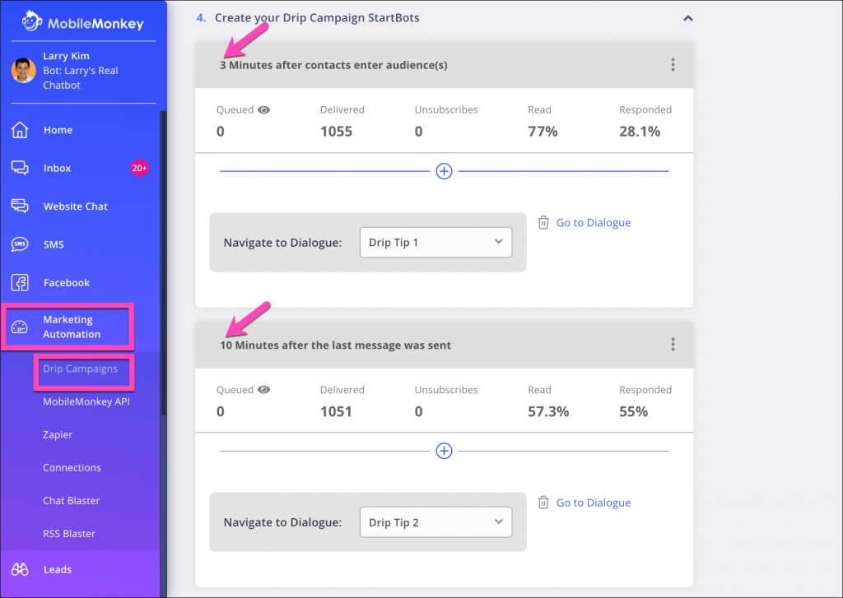This screenshot has height=598, width=843.
Task: Open Leads in the sidebar
Action: tap(58, 569)
